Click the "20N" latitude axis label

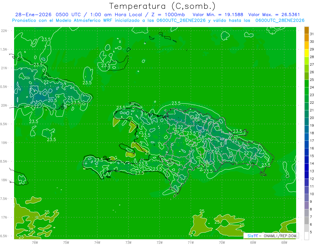pyautogui.click(x=4, y=105)
